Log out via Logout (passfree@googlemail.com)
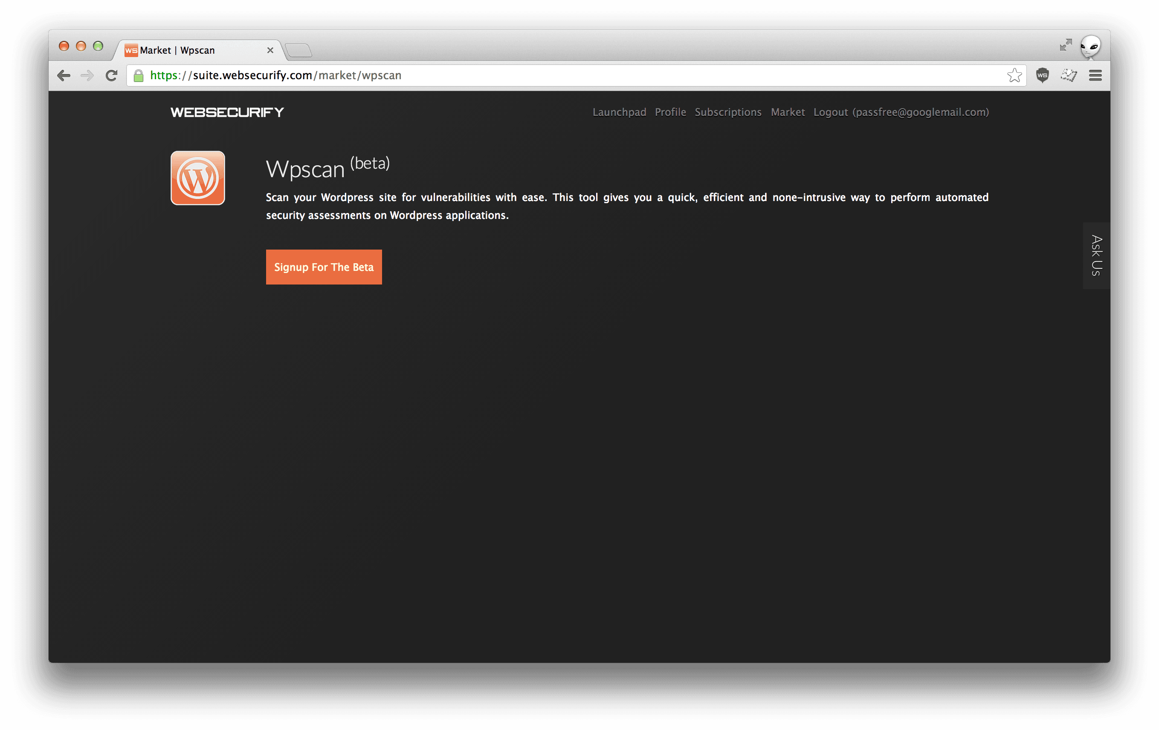The image size is (1159, 730). pos(901,112)
